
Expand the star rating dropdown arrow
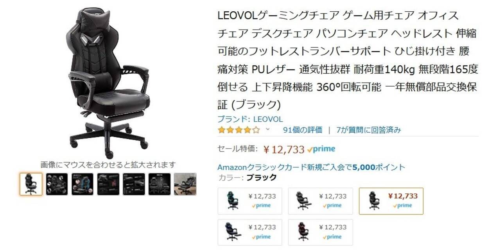[268, 129]
